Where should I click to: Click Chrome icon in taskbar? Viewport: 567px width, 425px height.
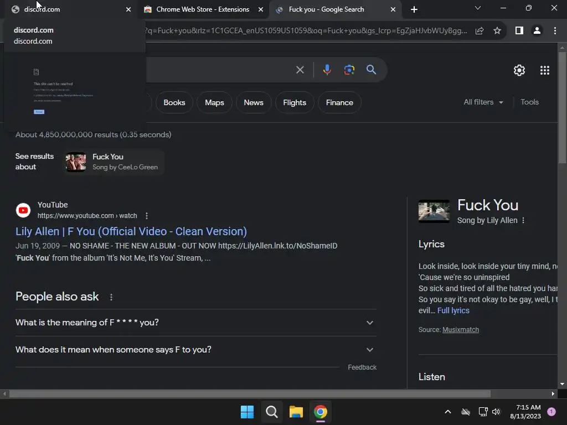[321, 412]
